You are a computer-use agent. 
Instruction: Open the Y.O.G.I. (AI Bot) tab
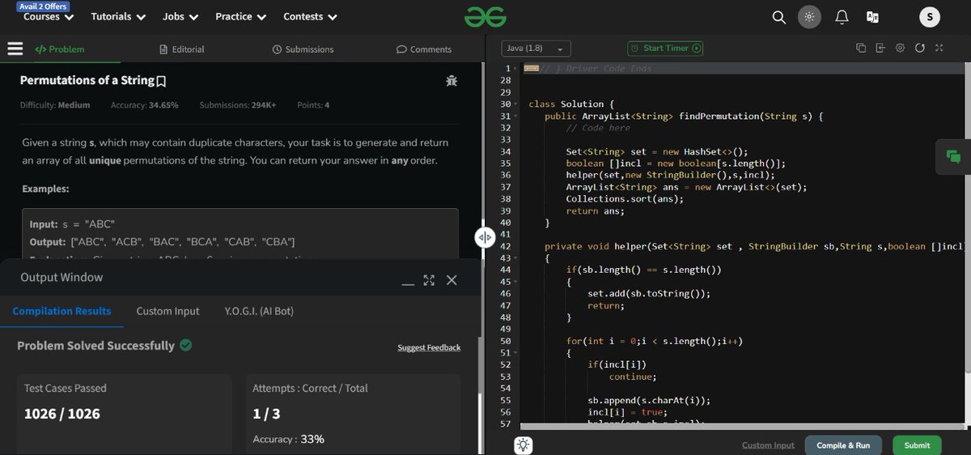[x=261, y=311]
